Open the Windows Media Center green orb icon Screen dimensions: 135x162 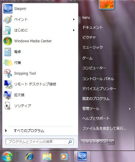pyautogui.click(x=8, y=41)
